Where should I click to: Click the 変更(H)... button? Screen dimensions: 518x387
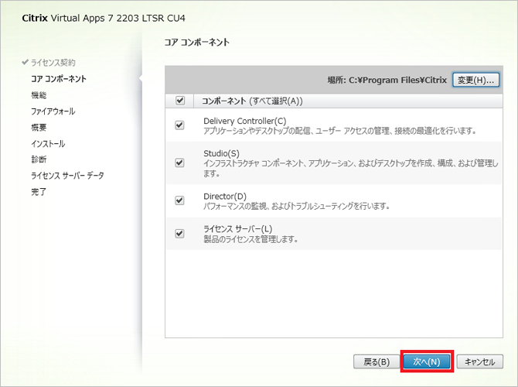click(475, 80)
